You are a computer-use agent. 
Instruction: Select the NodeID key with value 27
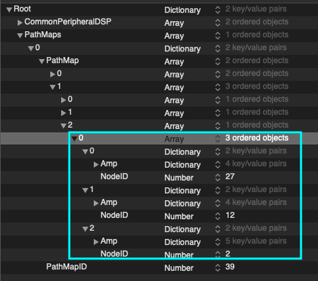(114, 176)
